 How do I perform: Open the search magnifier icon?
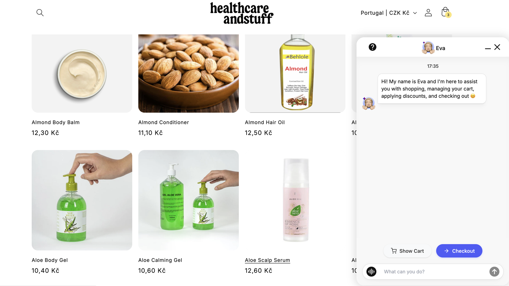[40, 13]
